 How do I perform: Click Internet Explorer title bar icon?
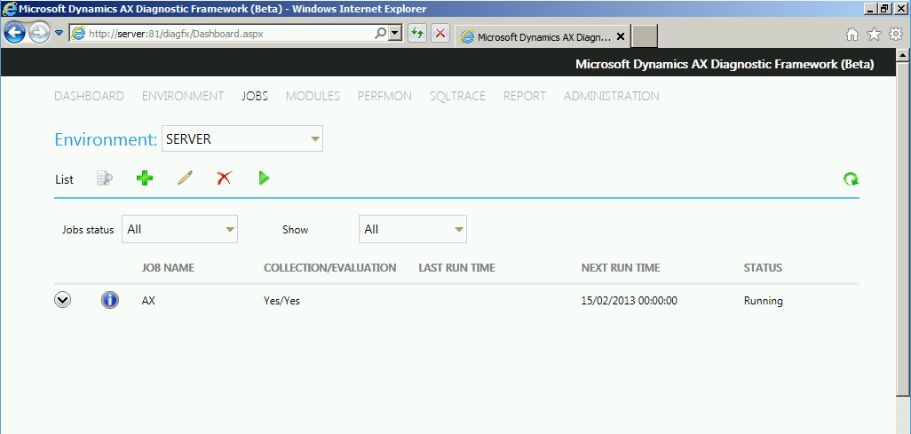pyautogui.click(x=9, y=8)
